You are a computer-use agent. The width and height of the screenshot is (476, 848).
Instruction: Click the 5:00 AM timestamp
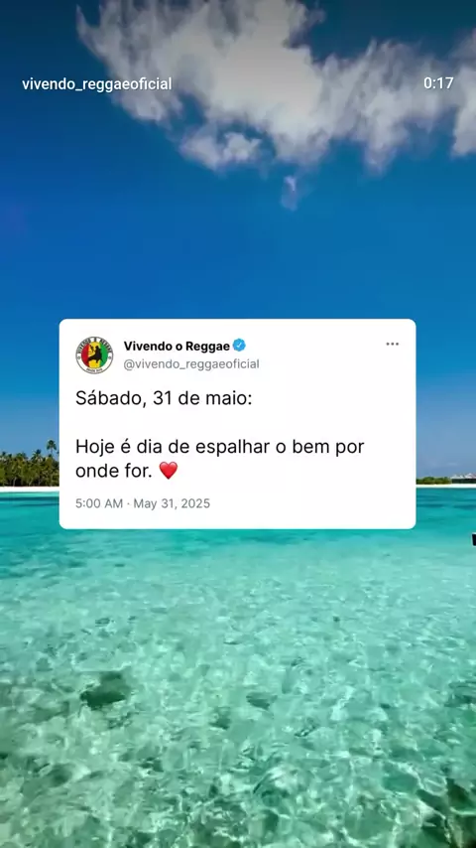(x=99, y=503)
